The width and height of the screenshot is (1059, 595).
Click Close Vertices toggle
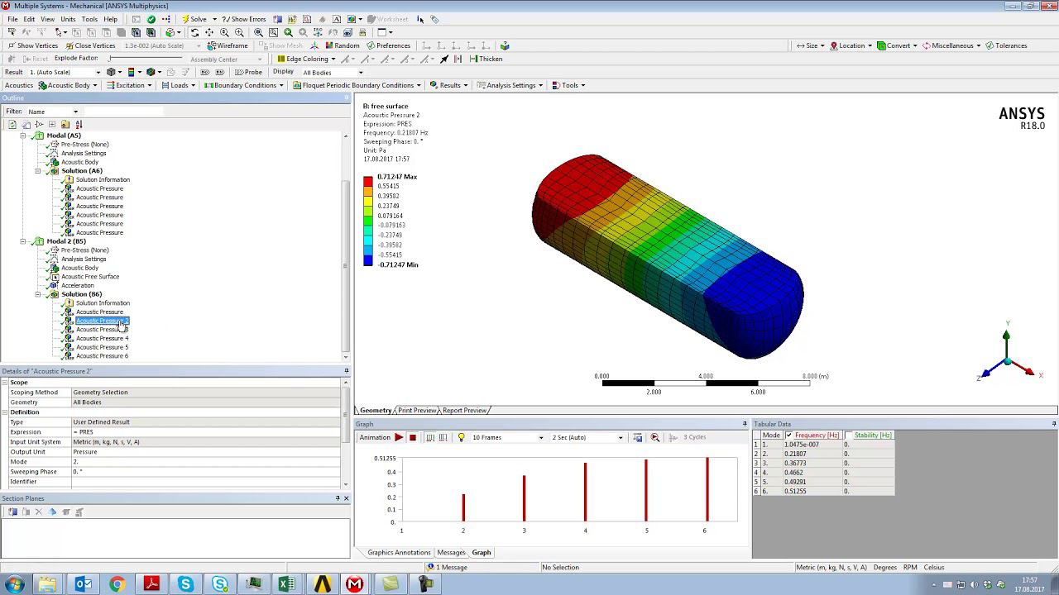coord(90,45)
